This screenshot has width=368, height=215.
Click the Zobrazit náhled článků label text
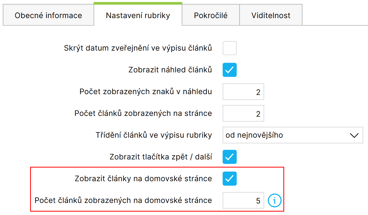point(170,70)
